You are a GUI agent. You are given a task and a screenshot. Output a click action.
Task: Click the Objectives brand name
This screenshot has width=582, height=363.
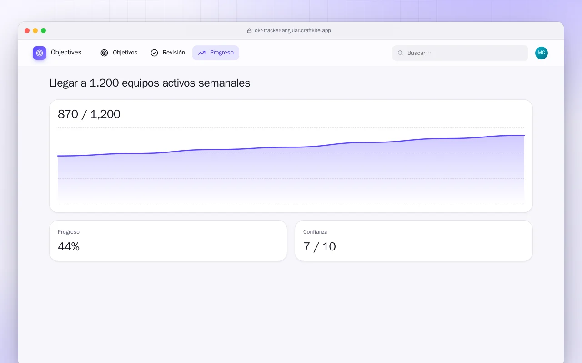(x=66, y=53)
